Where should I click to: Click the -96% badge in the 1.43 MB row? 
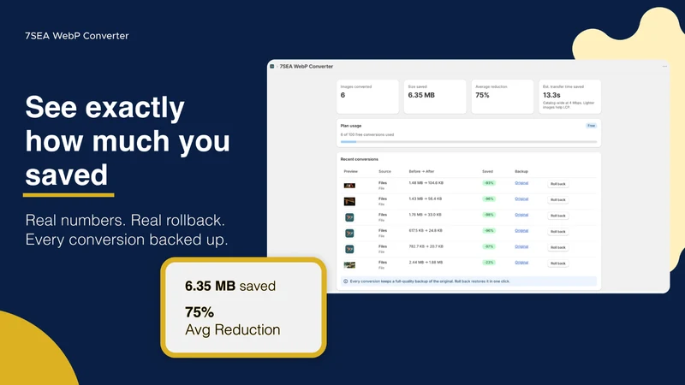click(489, 198)
